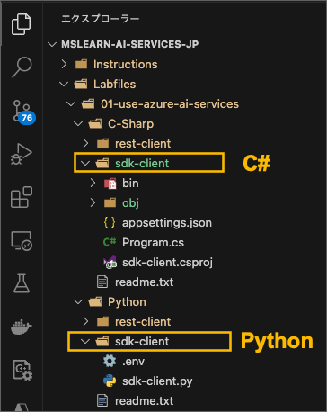Open the Docker whale icon

tap(22, 327)
